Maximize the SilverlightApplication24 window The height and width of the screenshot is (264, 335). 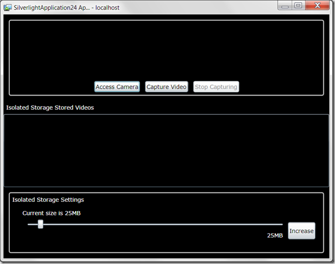click(298, 5)
